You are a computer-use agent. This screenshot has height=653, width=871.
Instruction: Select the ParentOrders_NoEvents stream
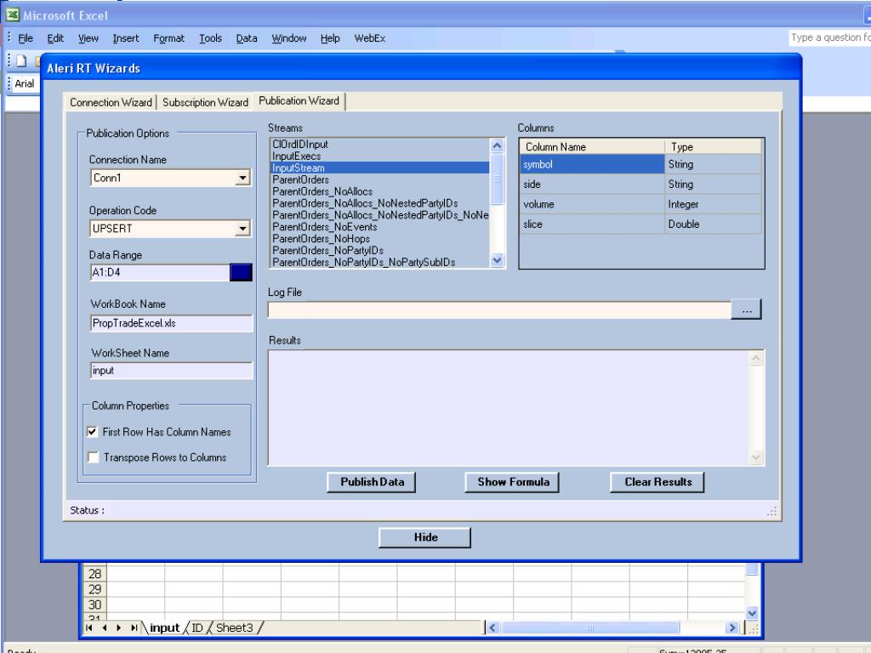[380, 227]
